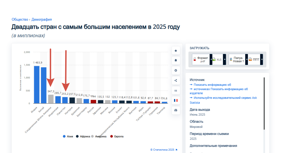Expand the ППТ download plus button

[262, 59]
